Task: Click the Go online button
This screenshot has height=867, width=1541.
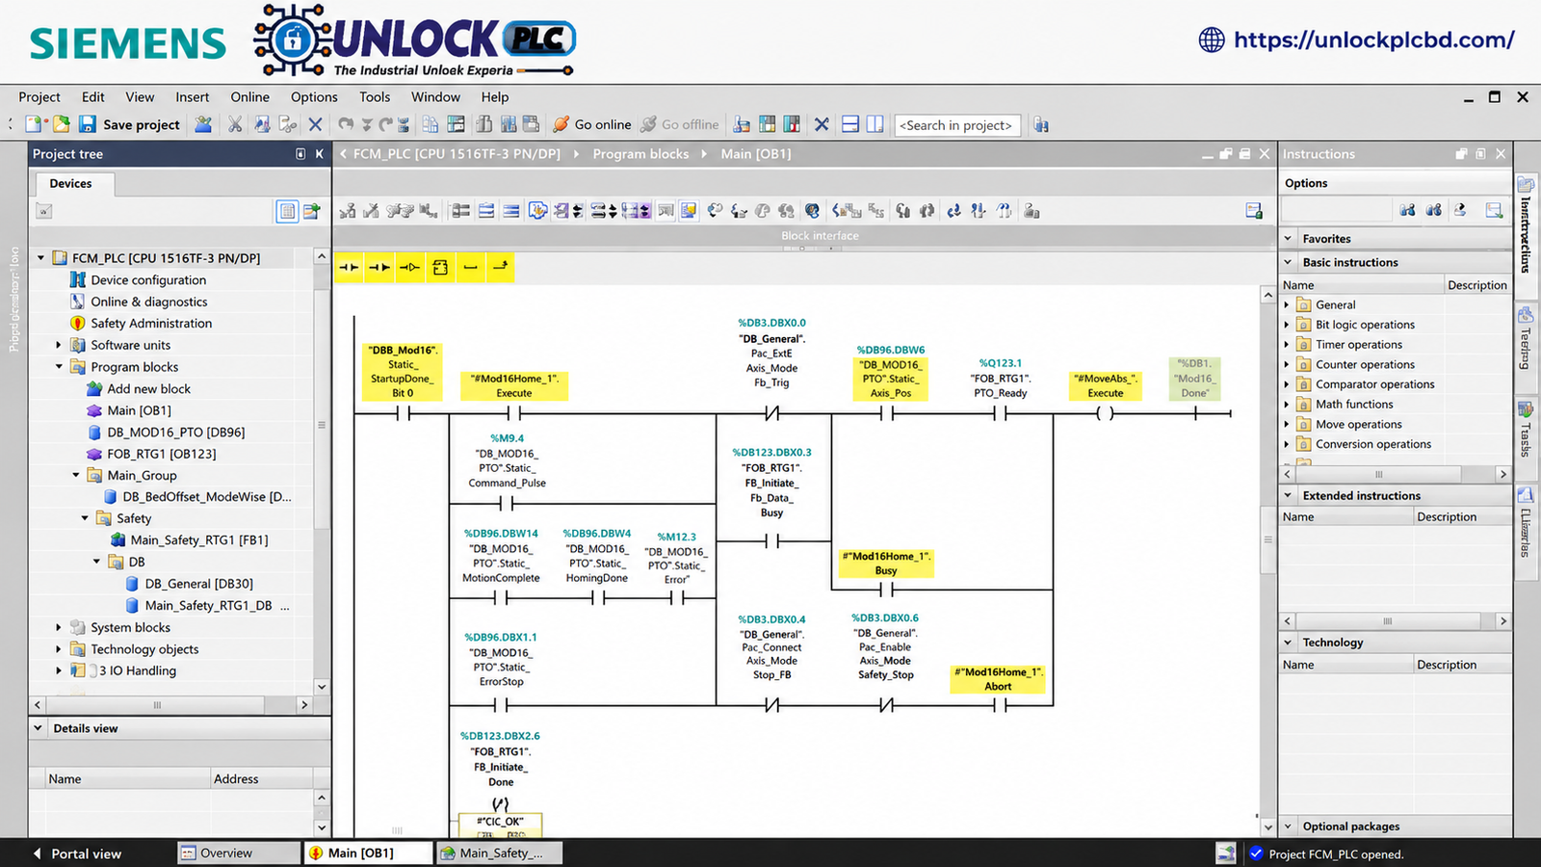Action: pos(592,124)
